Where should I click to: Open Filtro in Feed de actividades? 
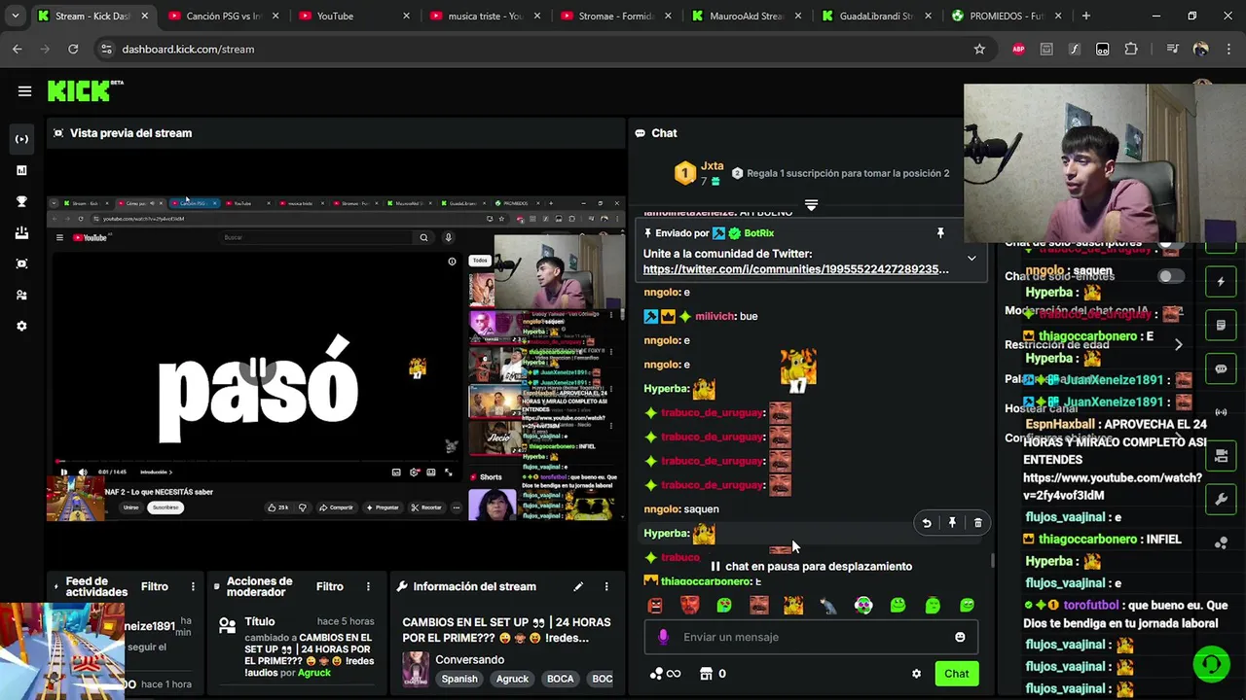155,586
